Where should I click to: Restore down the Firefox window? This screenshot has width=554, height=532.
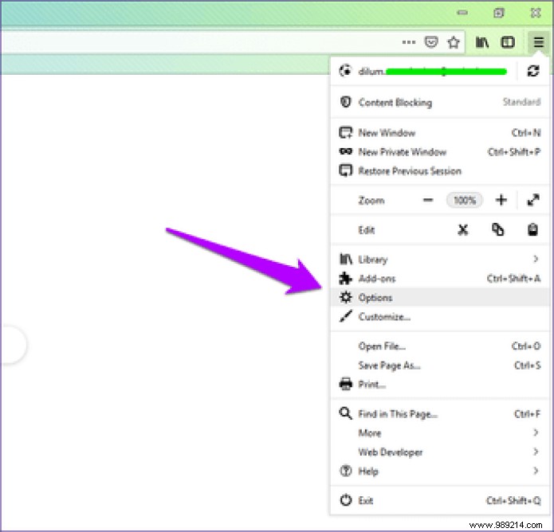pos(499,13)
